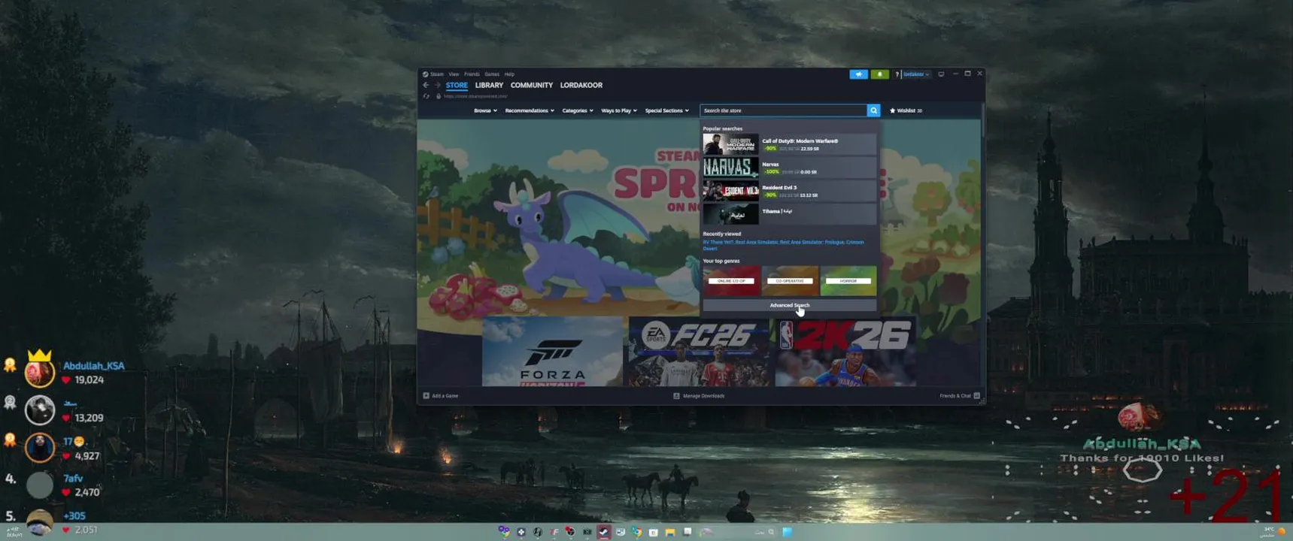The height and width of the screenshot is (541, 1293).
Task: Open the Chrome icon in the taskbar
Action: [x=636, y=532]
